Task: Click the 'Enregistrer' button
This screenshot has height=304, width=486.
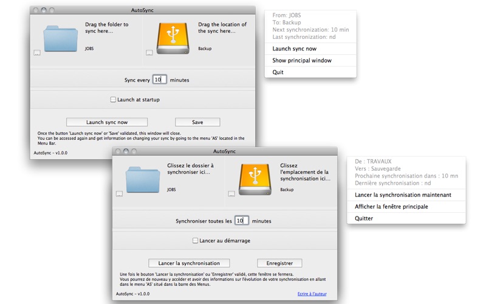Action: point(279,263)
